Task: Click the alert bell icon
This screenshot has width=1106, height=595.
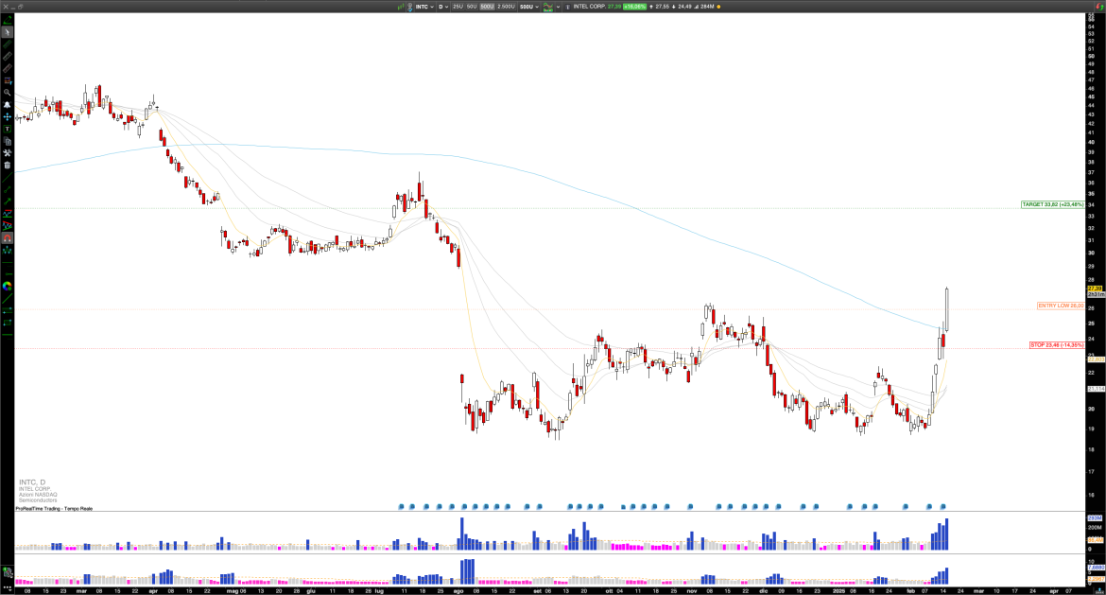Action: tap(8, 104)
